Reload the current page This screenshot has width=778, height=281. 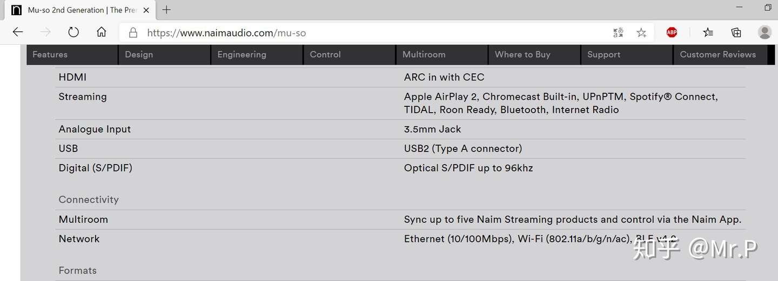73,32
